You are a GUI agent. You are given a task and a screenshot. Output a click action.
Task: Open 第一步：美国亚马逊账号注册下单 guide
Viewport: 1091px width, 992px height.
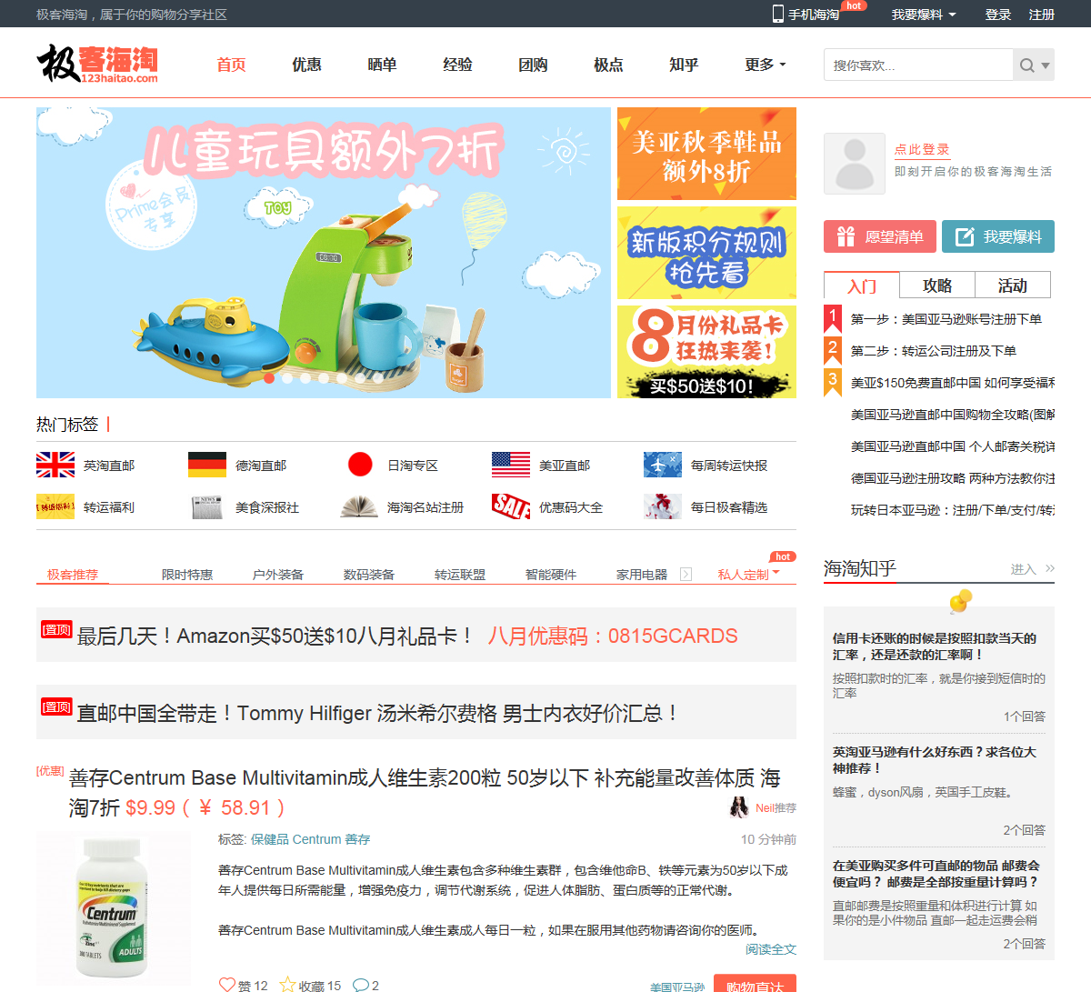click(946, 319)
